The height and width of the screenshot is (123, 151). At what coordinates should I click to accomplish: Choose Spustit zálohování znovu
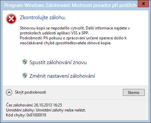tap(58, 62)
